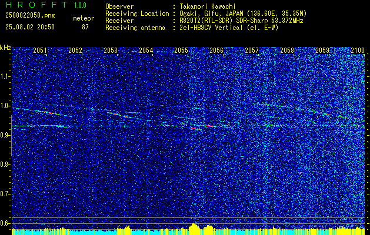370x235 pixels.
Task: Click the Receiving Location field label
Action: (x=137, y=14)
